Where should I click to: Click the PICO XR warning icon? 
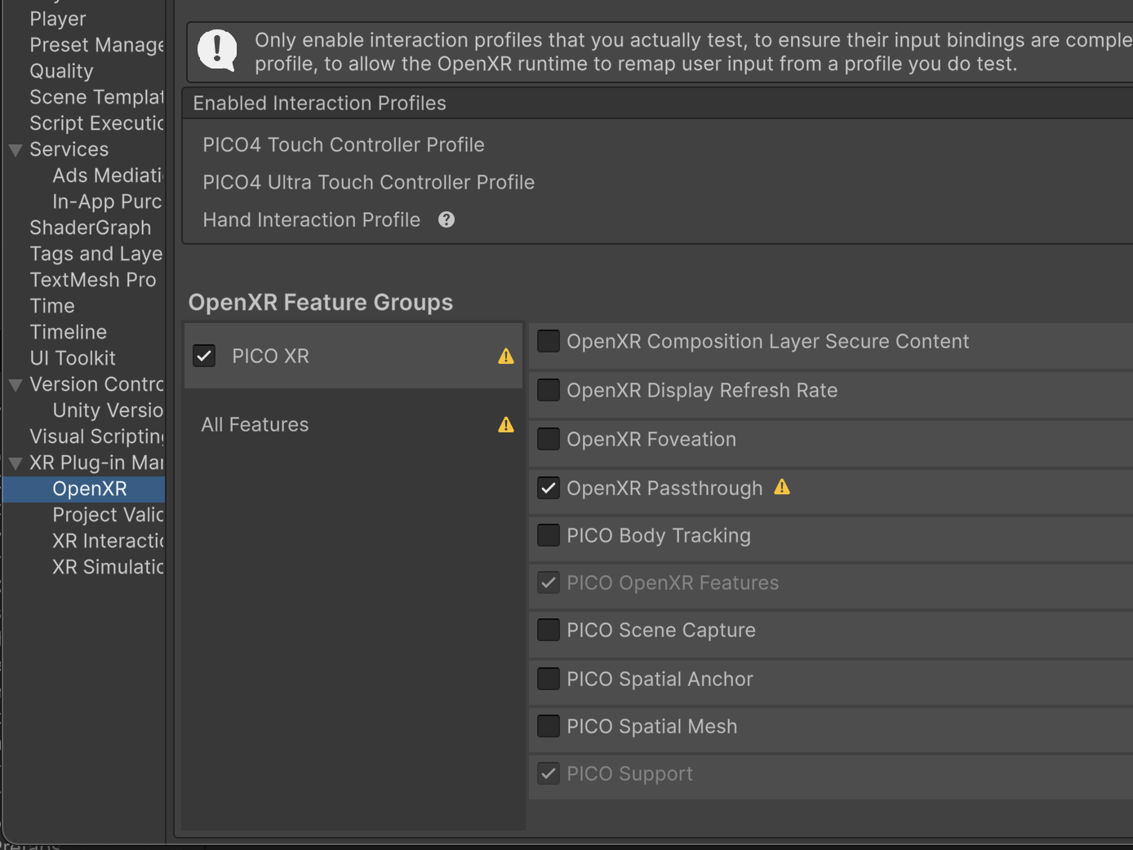pyautogui.click(x=506, y=356)
